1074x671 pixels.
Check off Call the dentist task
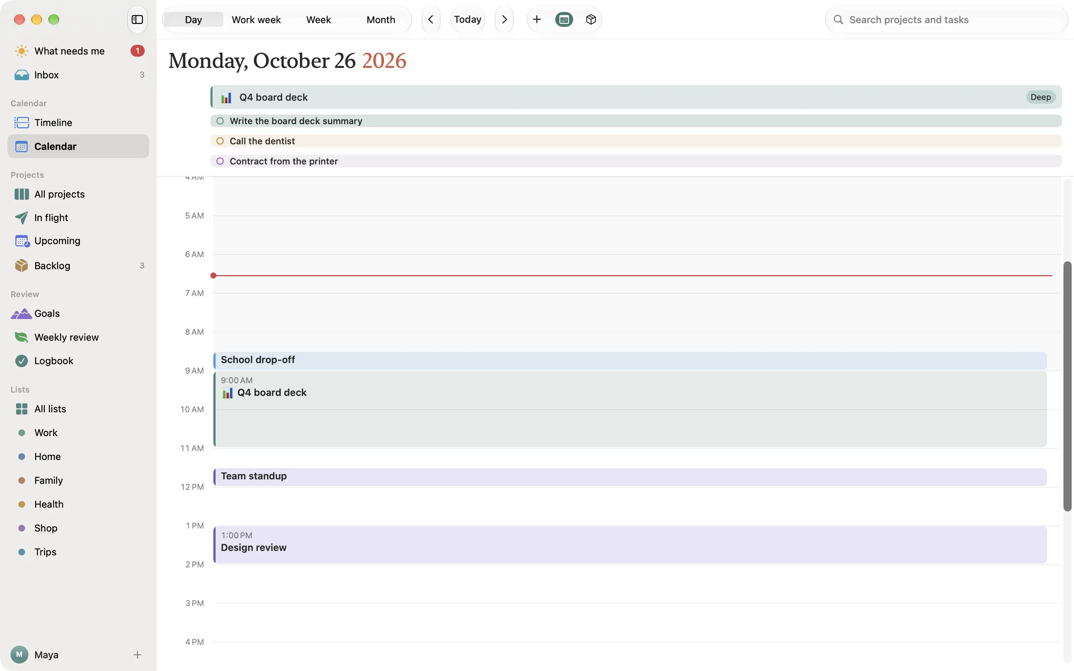tap(220, 141)
